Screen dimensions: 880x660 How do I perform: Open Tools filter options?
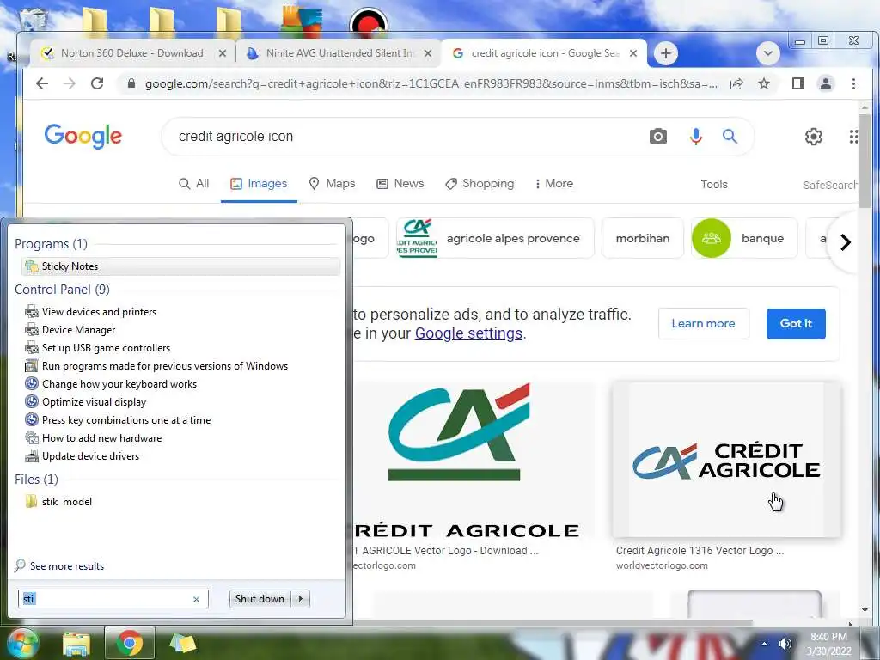coord(714,184)
